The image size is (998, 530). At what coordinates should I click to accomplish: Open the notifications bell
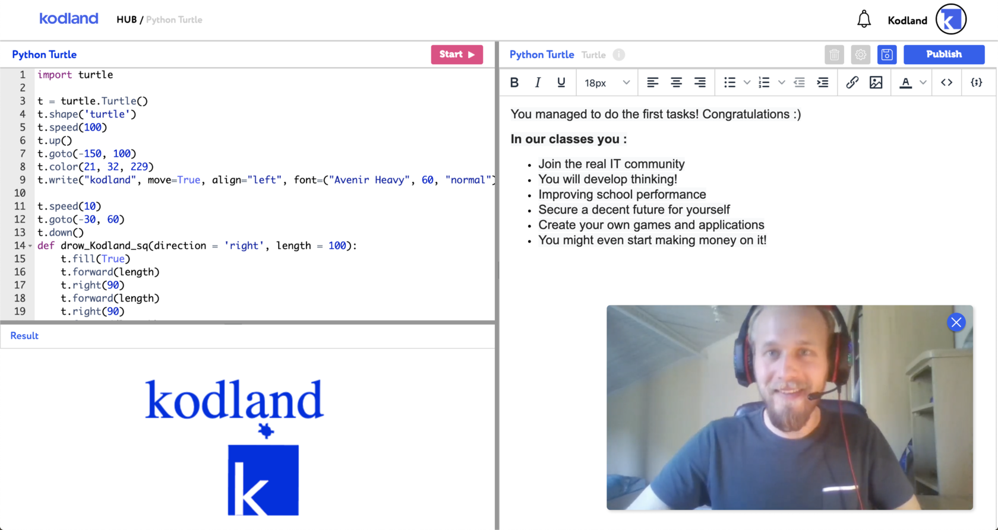pos(864,20)
